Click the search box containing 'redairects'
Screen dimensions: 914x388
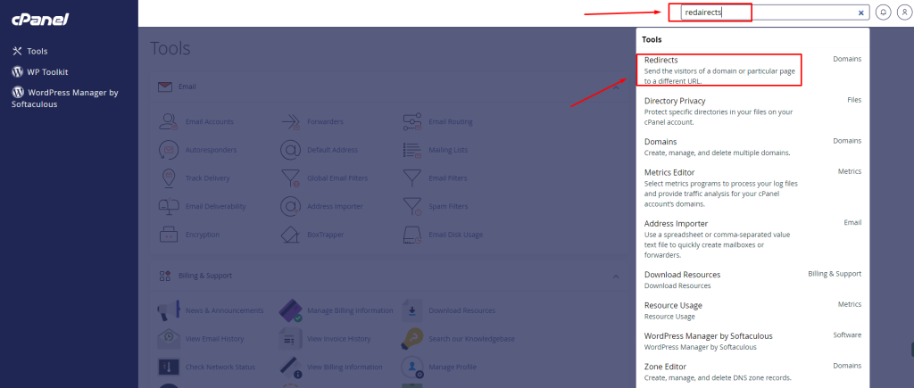click(x=768, y=13)
